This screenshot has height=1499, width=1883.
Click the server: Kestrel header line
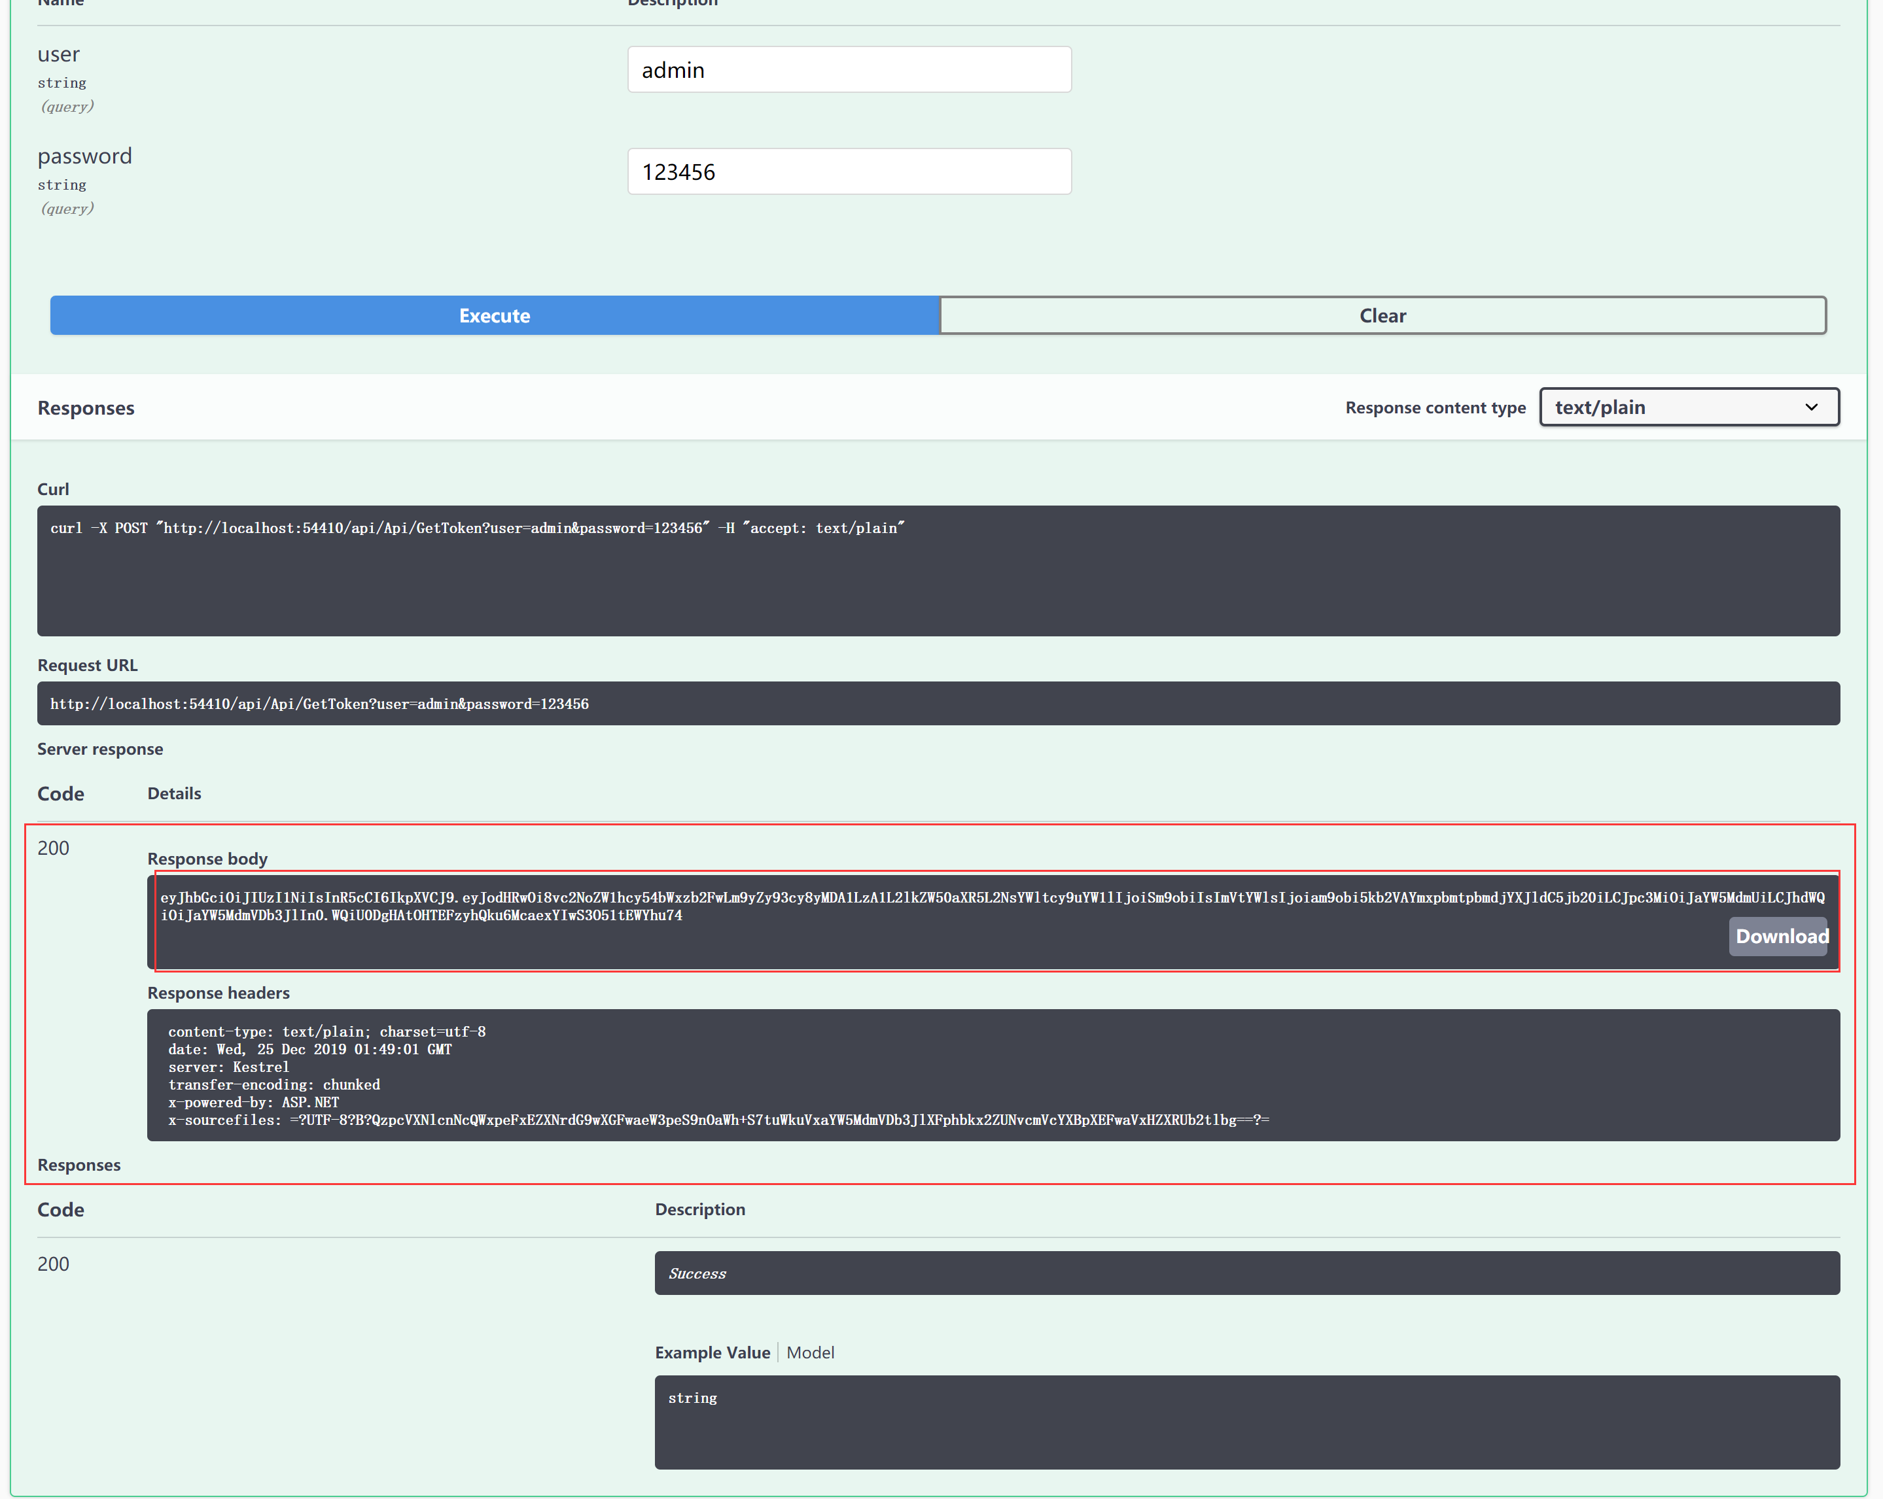tap(229, 1067)
